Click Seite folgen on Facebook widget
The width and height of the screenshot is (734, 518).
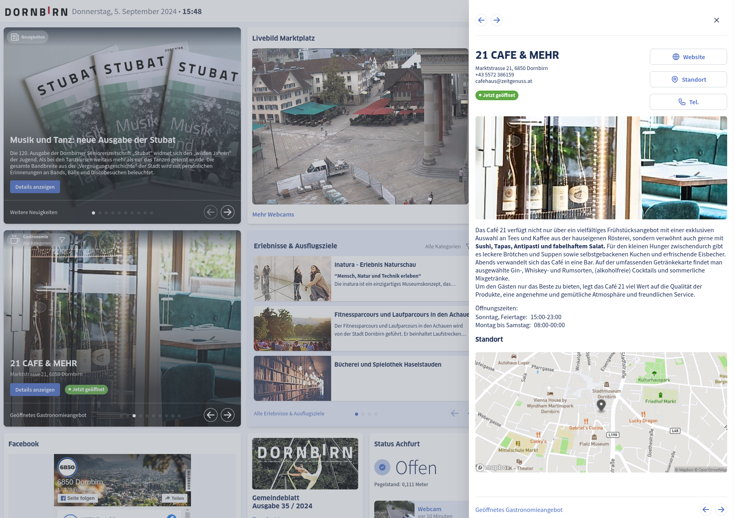(77, 498)
